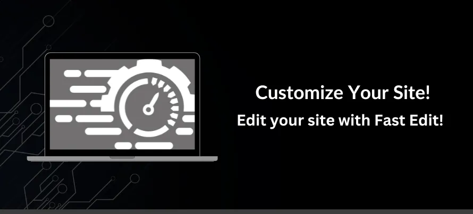The width and height of the screenshot is (473, 214).
Task: Click the "Customize Your Site!" heading
Action: (342, 92)
